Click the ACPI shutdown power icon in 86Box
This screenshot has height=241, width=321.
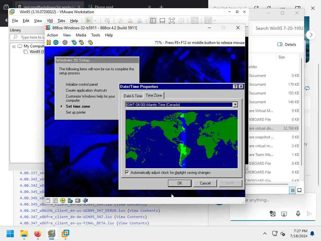tap(65, 42)
